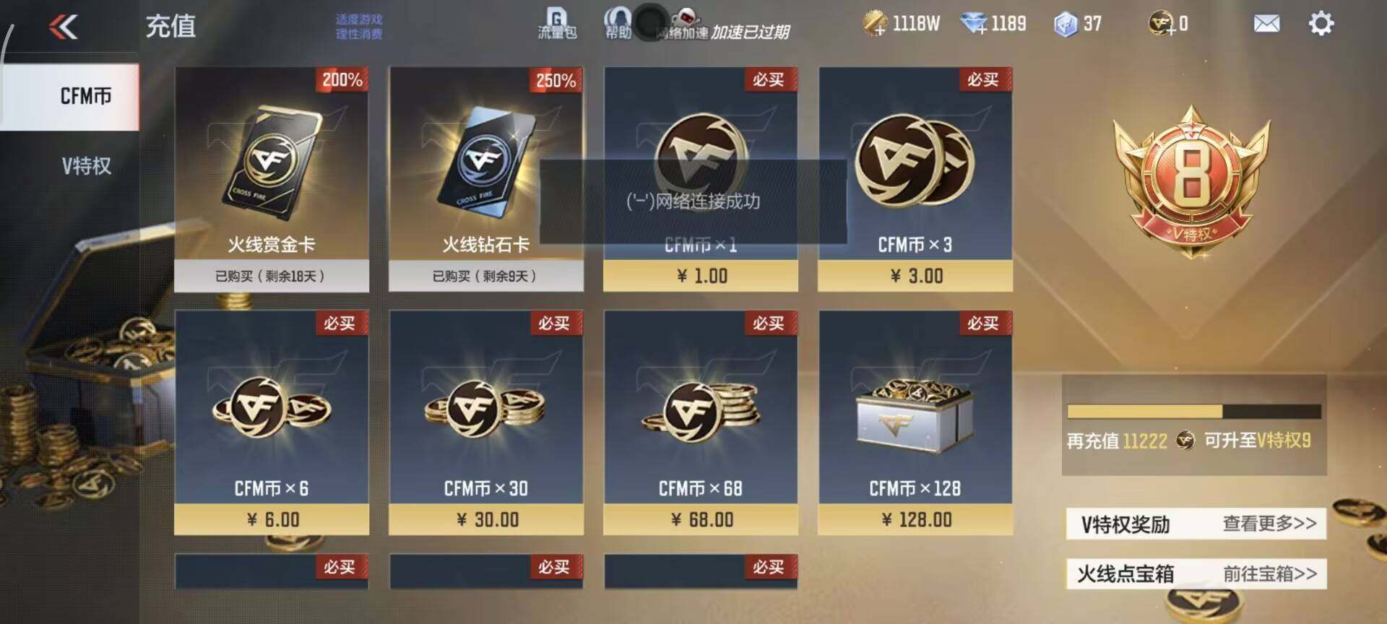1387x624 pixels.
Task: Purchase the CFM币×128 chest pack
Action: point(915,422)
